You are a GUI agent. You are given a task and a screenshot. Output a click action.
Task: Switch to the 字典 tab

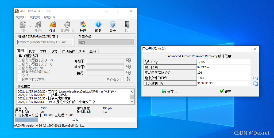pyautogui.click(x=43, y=51)
